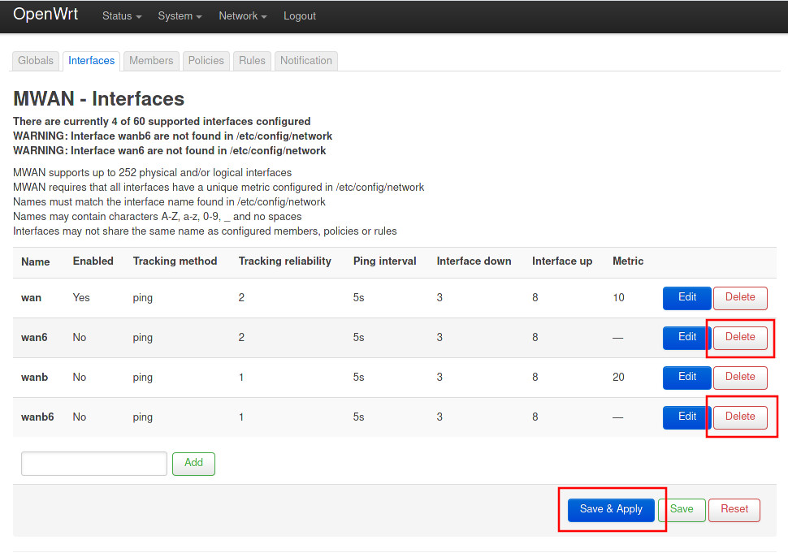Reset the pending changes

[734, 510]
